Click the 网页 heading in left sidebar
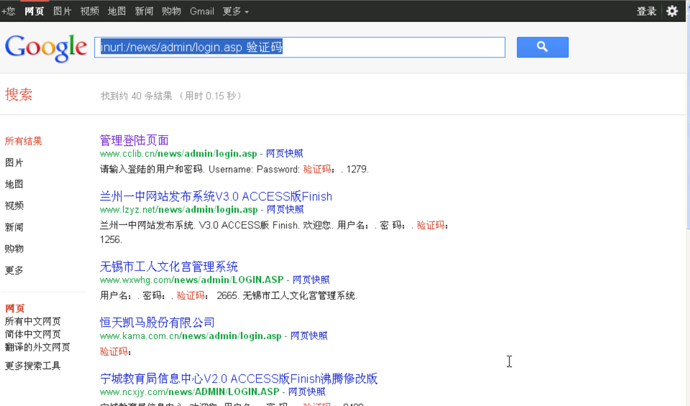The height and width of the screenshot is (406, 690). point(15,308)
